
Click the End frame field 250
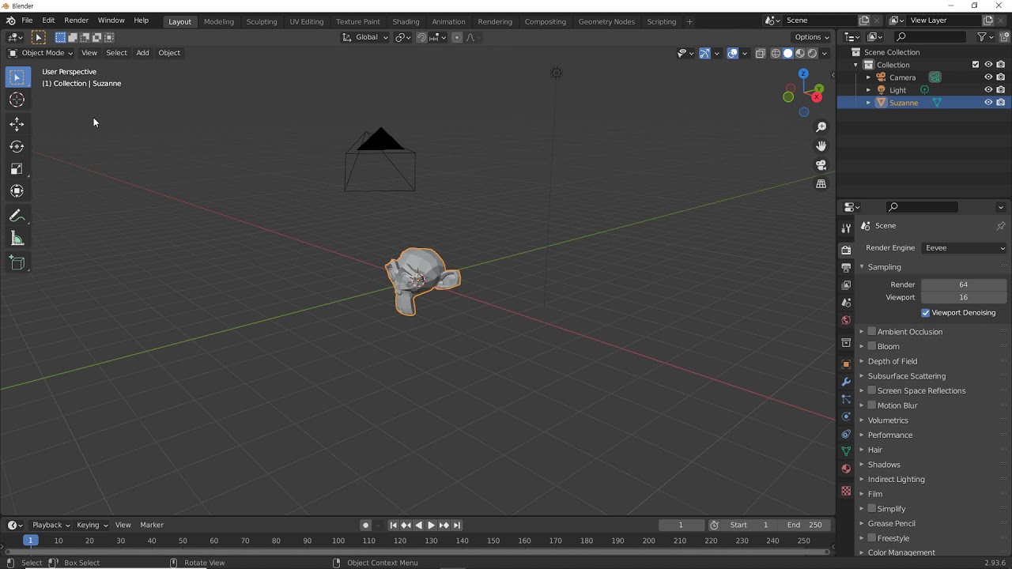point(805,525)
